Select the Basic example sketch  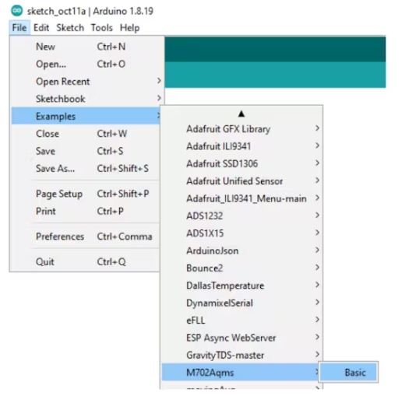pos(348,373)
